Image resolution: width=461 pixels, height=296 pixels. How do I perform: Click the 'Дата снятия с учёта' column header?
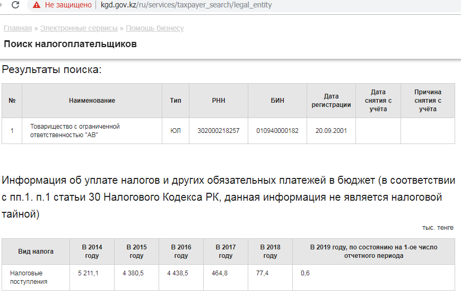pos(378,101)
